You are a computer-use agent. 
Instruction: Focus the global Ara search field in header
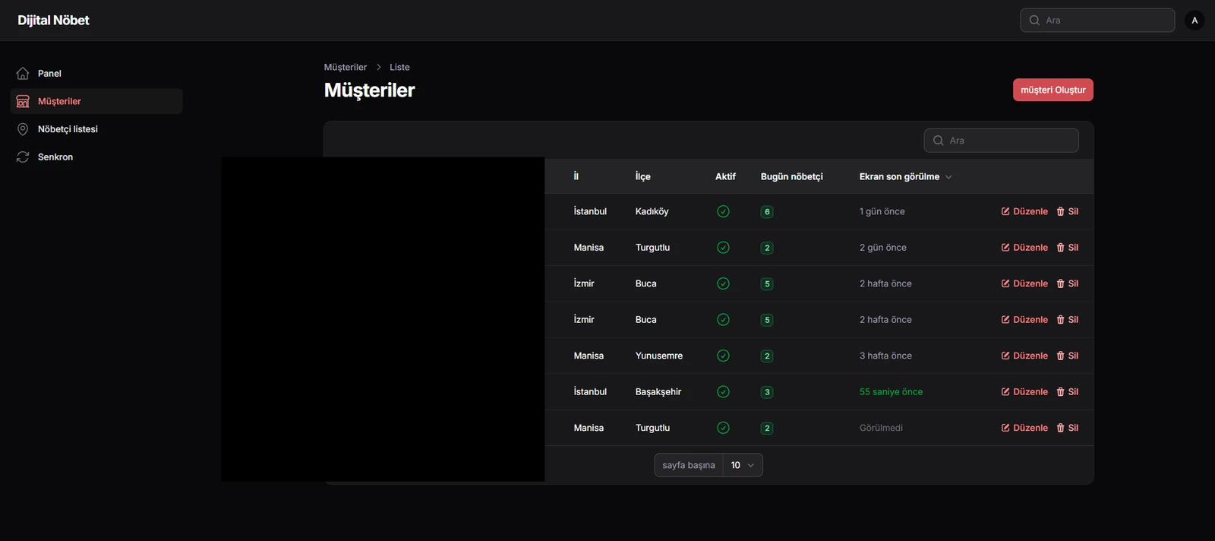[x=1097, y=21]
